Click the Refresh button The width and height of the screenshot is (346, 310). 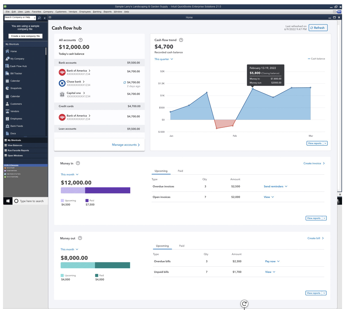point(318,28)
